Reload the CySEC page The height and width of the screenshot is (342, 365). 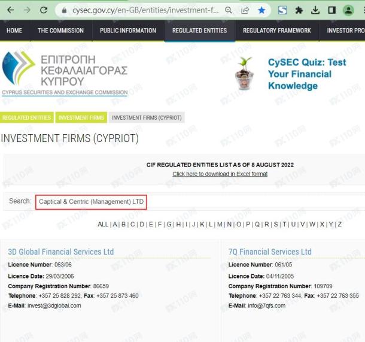click(x=44, y=10)
